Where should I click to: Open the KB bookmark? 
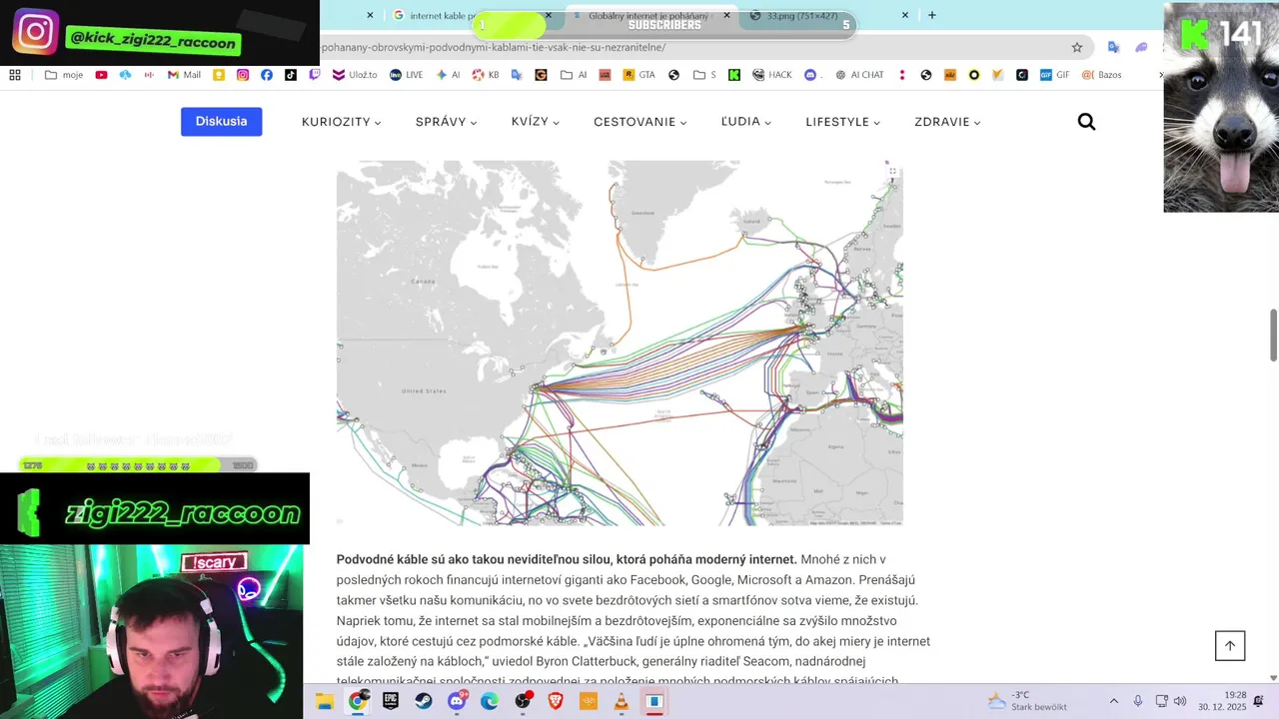(x=485, y=75)
